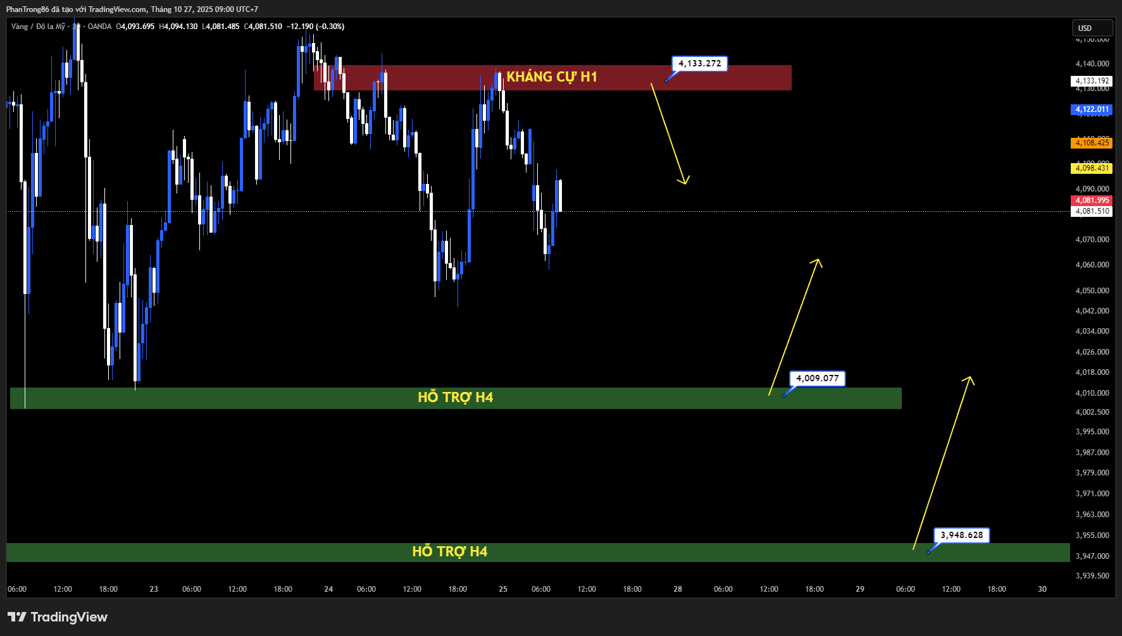Click the blue 4,122.011 price axis tag
This screenshot has width=1122, height=636.
[1092, 109]
